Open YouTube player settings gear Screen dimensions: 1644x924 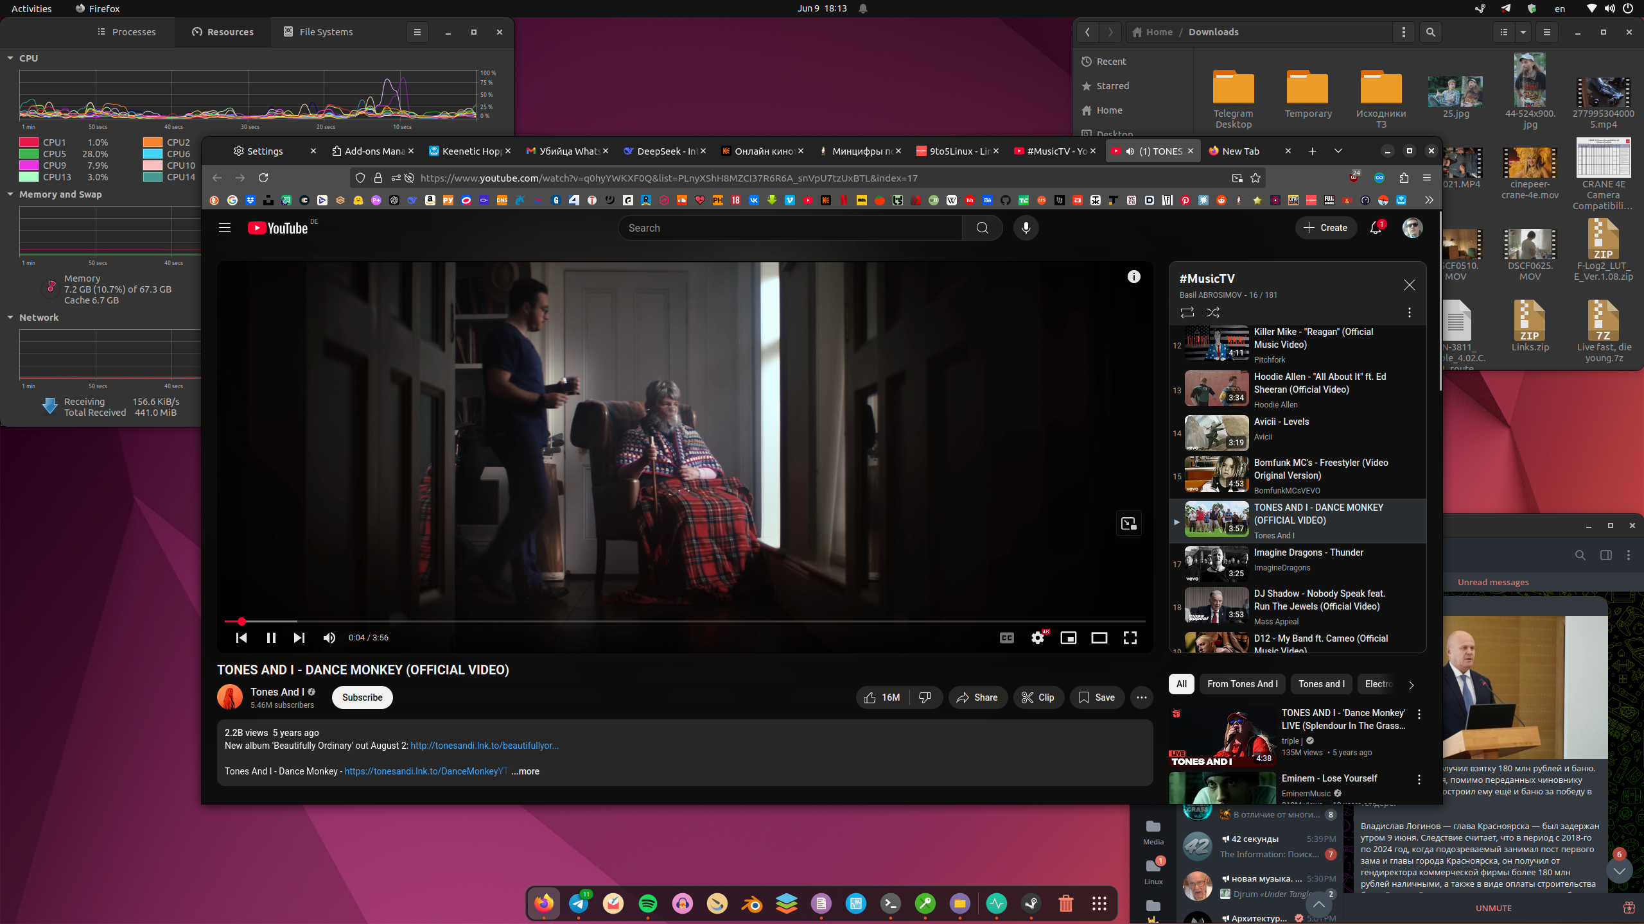click(1038, 637)
